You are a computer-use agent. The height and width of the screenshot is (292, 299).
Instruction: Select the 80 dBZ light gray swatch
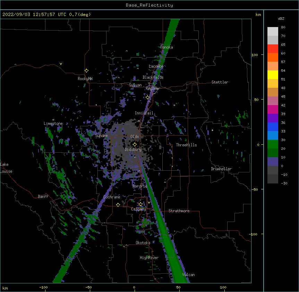[x=273, y=32]
